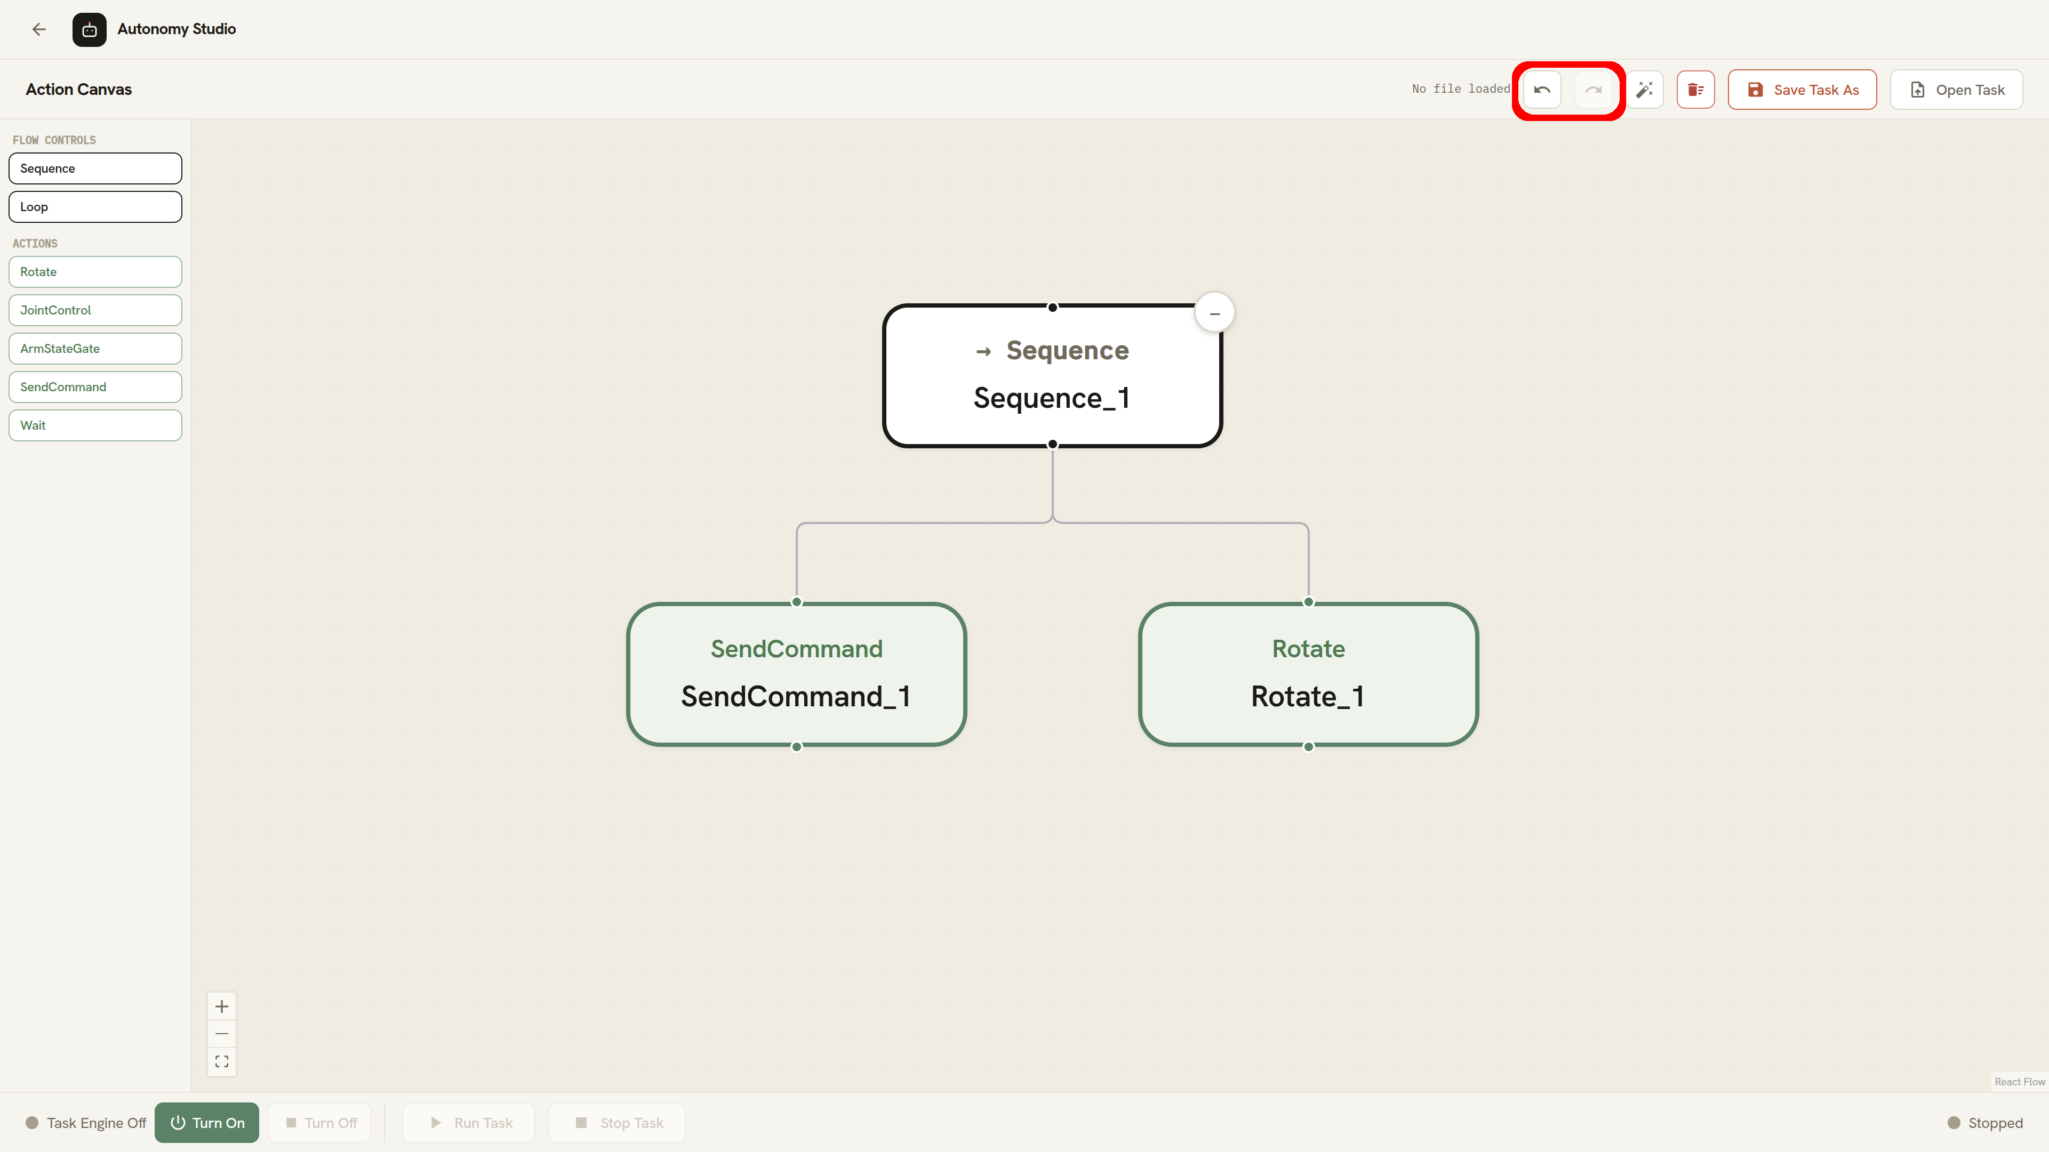Select the Rotate_1 node on canvas
2049x1152 pixels.
tap(1308, 674)
